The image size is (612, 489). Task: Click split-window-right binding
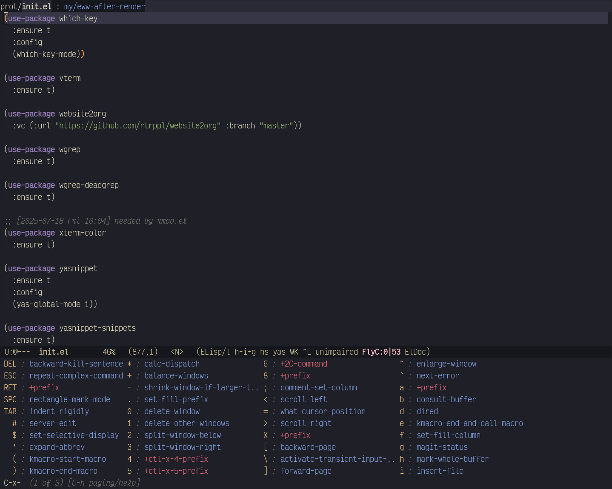coord(183,447)
